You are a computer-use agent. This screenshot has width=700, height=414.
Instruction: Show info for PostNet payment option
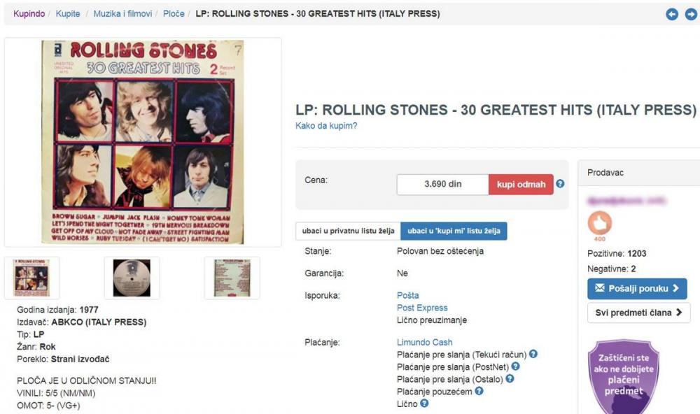516,366
